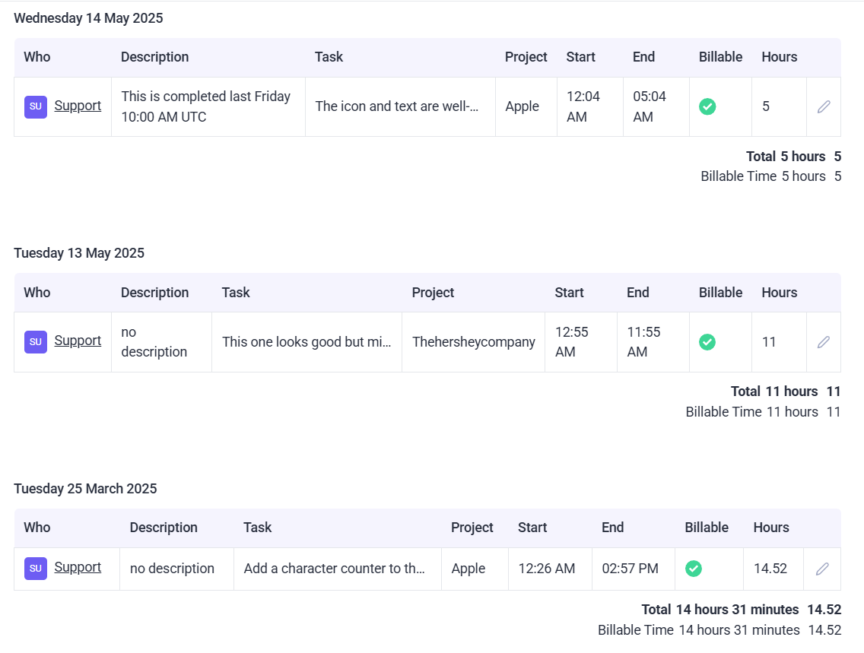The image size is (864, 653).
Task: Click task 'Add a character counter to th...'
Action: pos(335,569)
